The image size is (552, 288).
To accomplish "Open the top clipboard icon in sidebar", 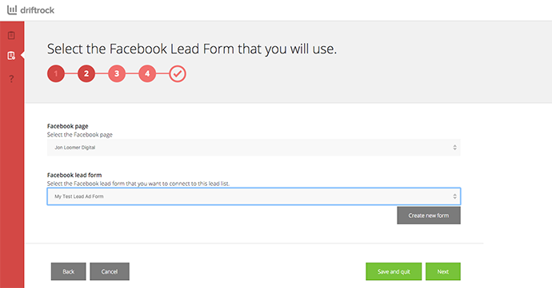I will [11, 35].
